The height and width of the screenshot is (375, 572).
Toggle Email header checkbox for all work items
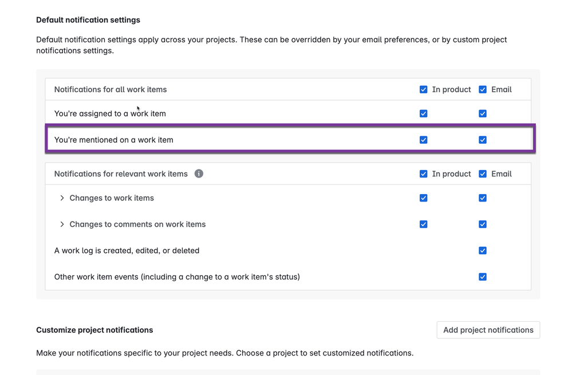tap(483, 89)
